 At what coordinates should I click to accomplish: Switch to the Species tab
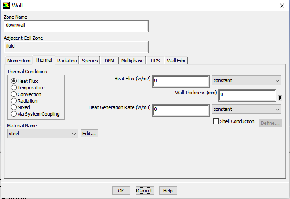tap(90, 61)
